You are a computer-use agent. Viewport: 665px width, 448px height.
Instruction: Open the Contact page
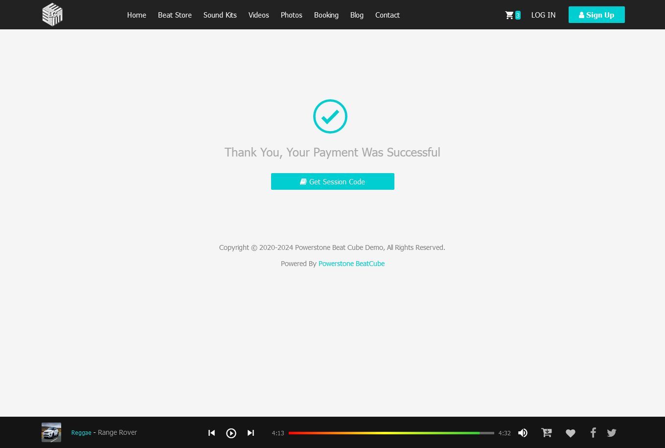[388, 15]
